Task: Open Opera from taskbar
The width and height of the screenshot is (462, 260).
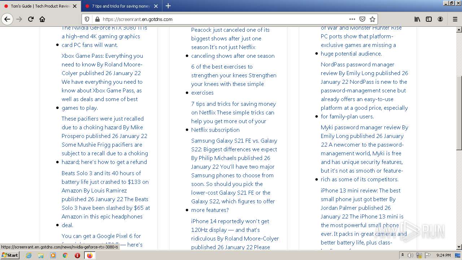Action: click(x=77, y=255)
